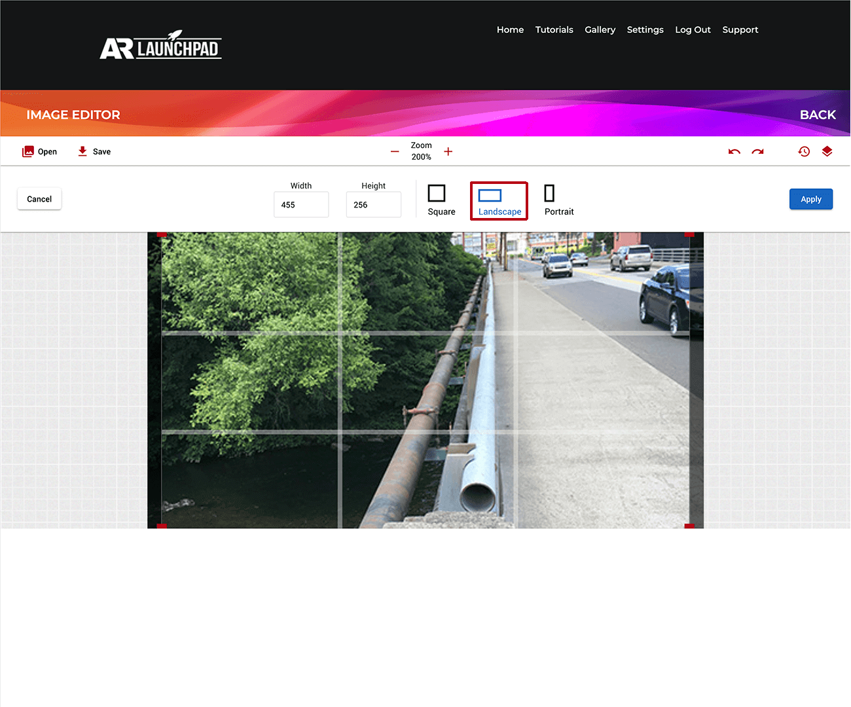
Task: Decrease zoom with the minus icon
Action: point(395,151)
